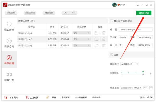The width and height of the screenshot is (156, 102).
Task: Click the 流派 field showing 139774_13934
Action: coord(144,45)
